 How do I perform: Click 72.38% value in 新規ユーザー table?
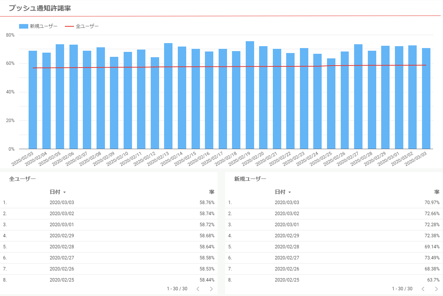432,236
